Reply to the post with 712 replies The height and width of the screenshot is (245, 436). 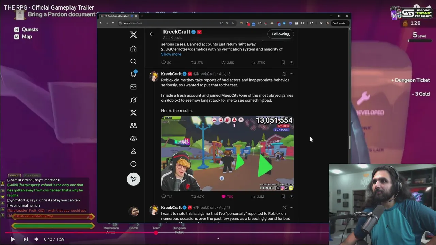[167, 197]
